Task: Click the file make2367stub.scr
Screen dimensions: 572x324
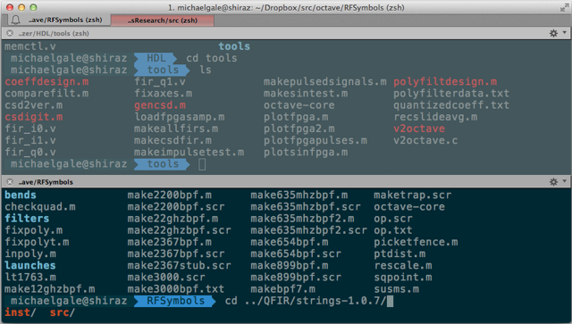Action: pos(179,265)
